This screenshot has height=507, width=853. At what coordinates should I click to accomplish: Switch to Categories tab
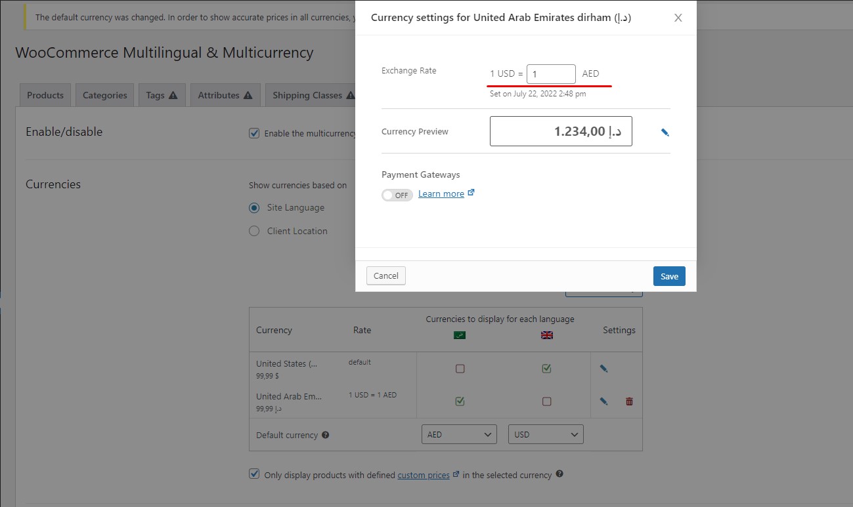[105, 95]
